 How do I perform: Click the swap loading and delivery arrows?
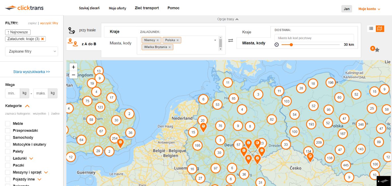pyautogui.click(x=231, y=40)
